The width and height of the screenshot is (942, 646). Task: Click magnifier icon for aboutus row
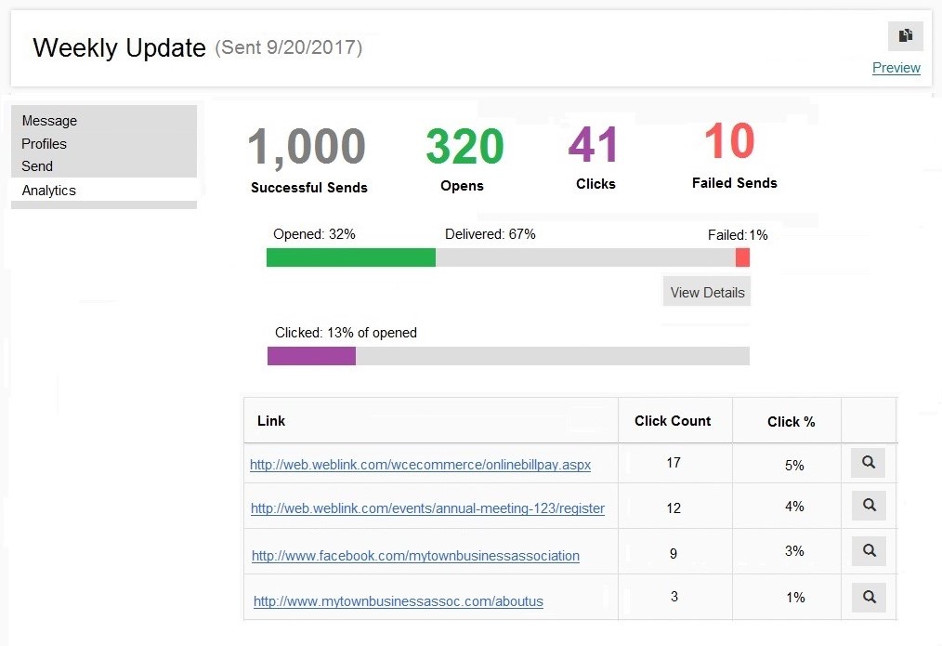[869, 598]
